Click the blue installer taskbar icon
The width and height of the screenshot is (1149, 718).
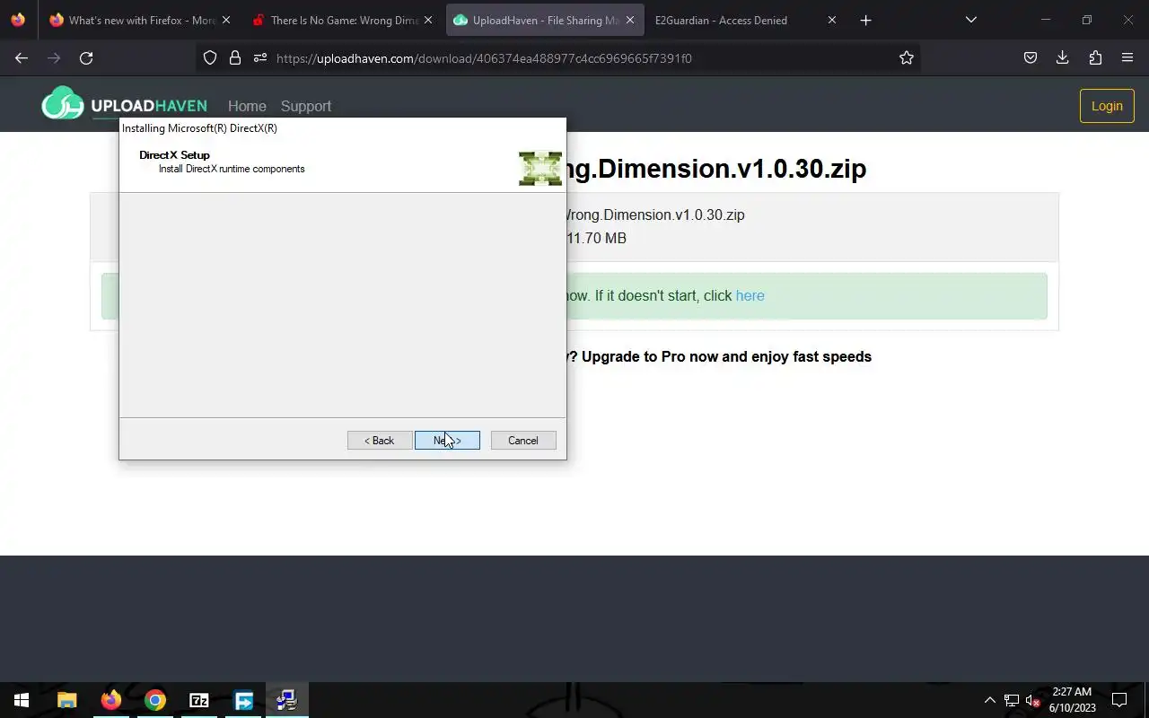(243, 700)
